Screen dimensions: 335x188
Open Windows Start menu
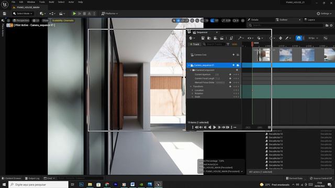(x=4, y=184)
